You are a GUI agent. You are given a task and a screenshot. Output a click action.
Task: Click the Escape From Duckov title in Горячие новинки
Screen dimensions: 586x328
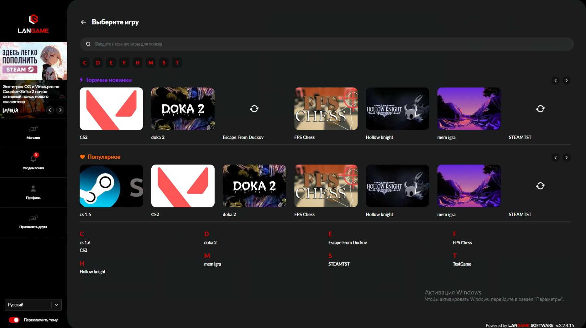[x=243, y=138]
